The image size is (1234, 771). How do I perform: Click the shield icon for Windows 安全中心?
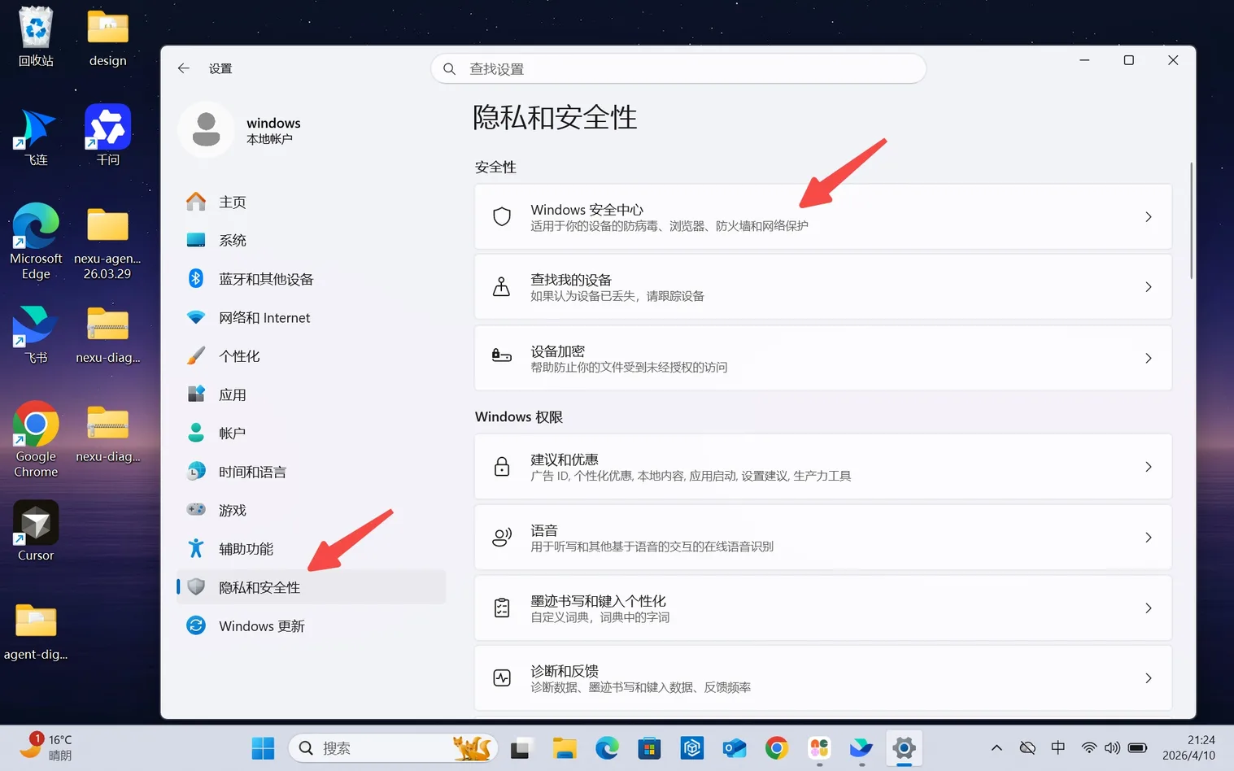coord(502,217)
